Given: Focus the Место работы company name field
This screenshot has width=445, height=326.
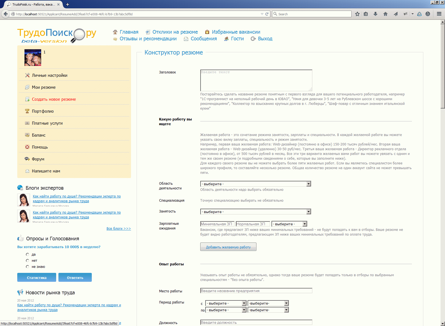Looking at the screenshot, I should (256, 291).
